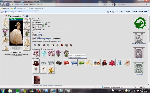This screenshot has height=93, width=150.
Task: Click the golden key gift icon
Action: [x=89, y=63]
